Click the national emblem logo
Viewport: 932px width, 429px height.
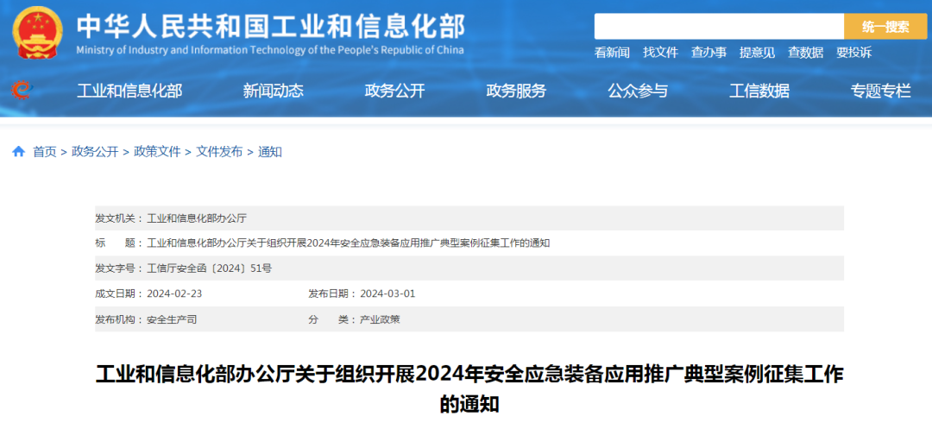coord(37,32)
